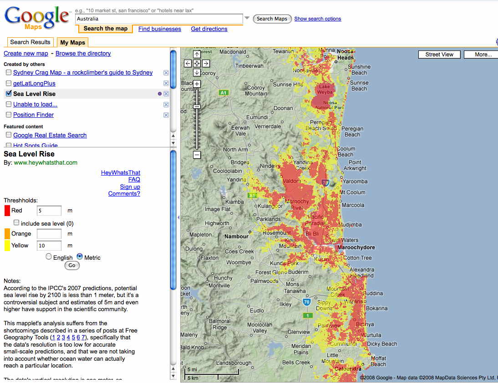Open Browse the directory link

tap(83, 53)
